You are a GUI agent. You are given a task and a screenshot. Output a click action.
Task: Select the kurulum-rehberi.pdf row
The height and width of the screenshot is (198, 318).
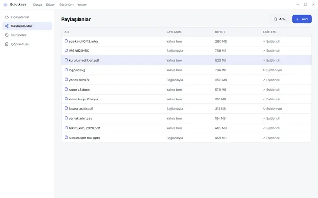(186, 60)
